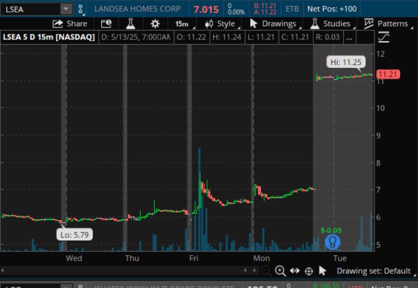Screen dimensions: 418x288
Task: Open the Studies menu
Action: 332,24
